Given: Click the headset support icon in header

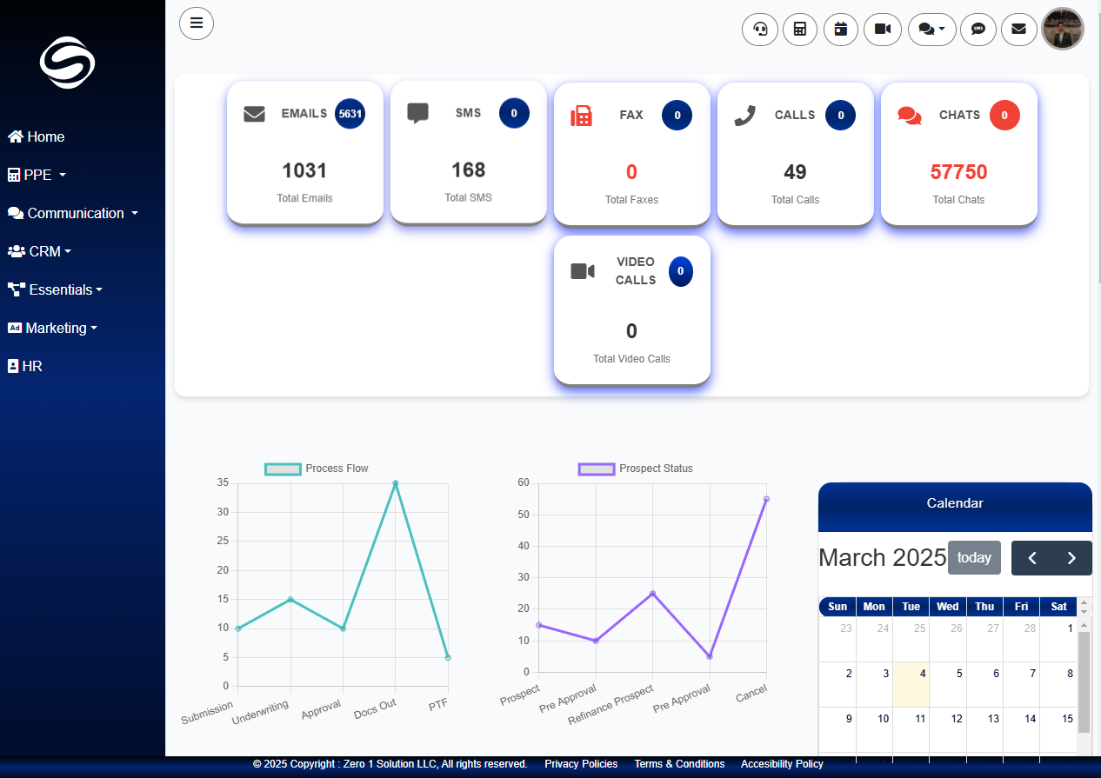Looking at the screenshot, I should [760, 30].
